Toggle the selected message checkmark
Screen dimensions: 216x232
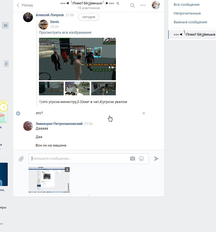(x=18, y=113)
